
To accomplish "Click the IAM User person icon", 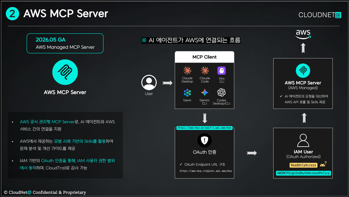I will (x=303, y=140).
